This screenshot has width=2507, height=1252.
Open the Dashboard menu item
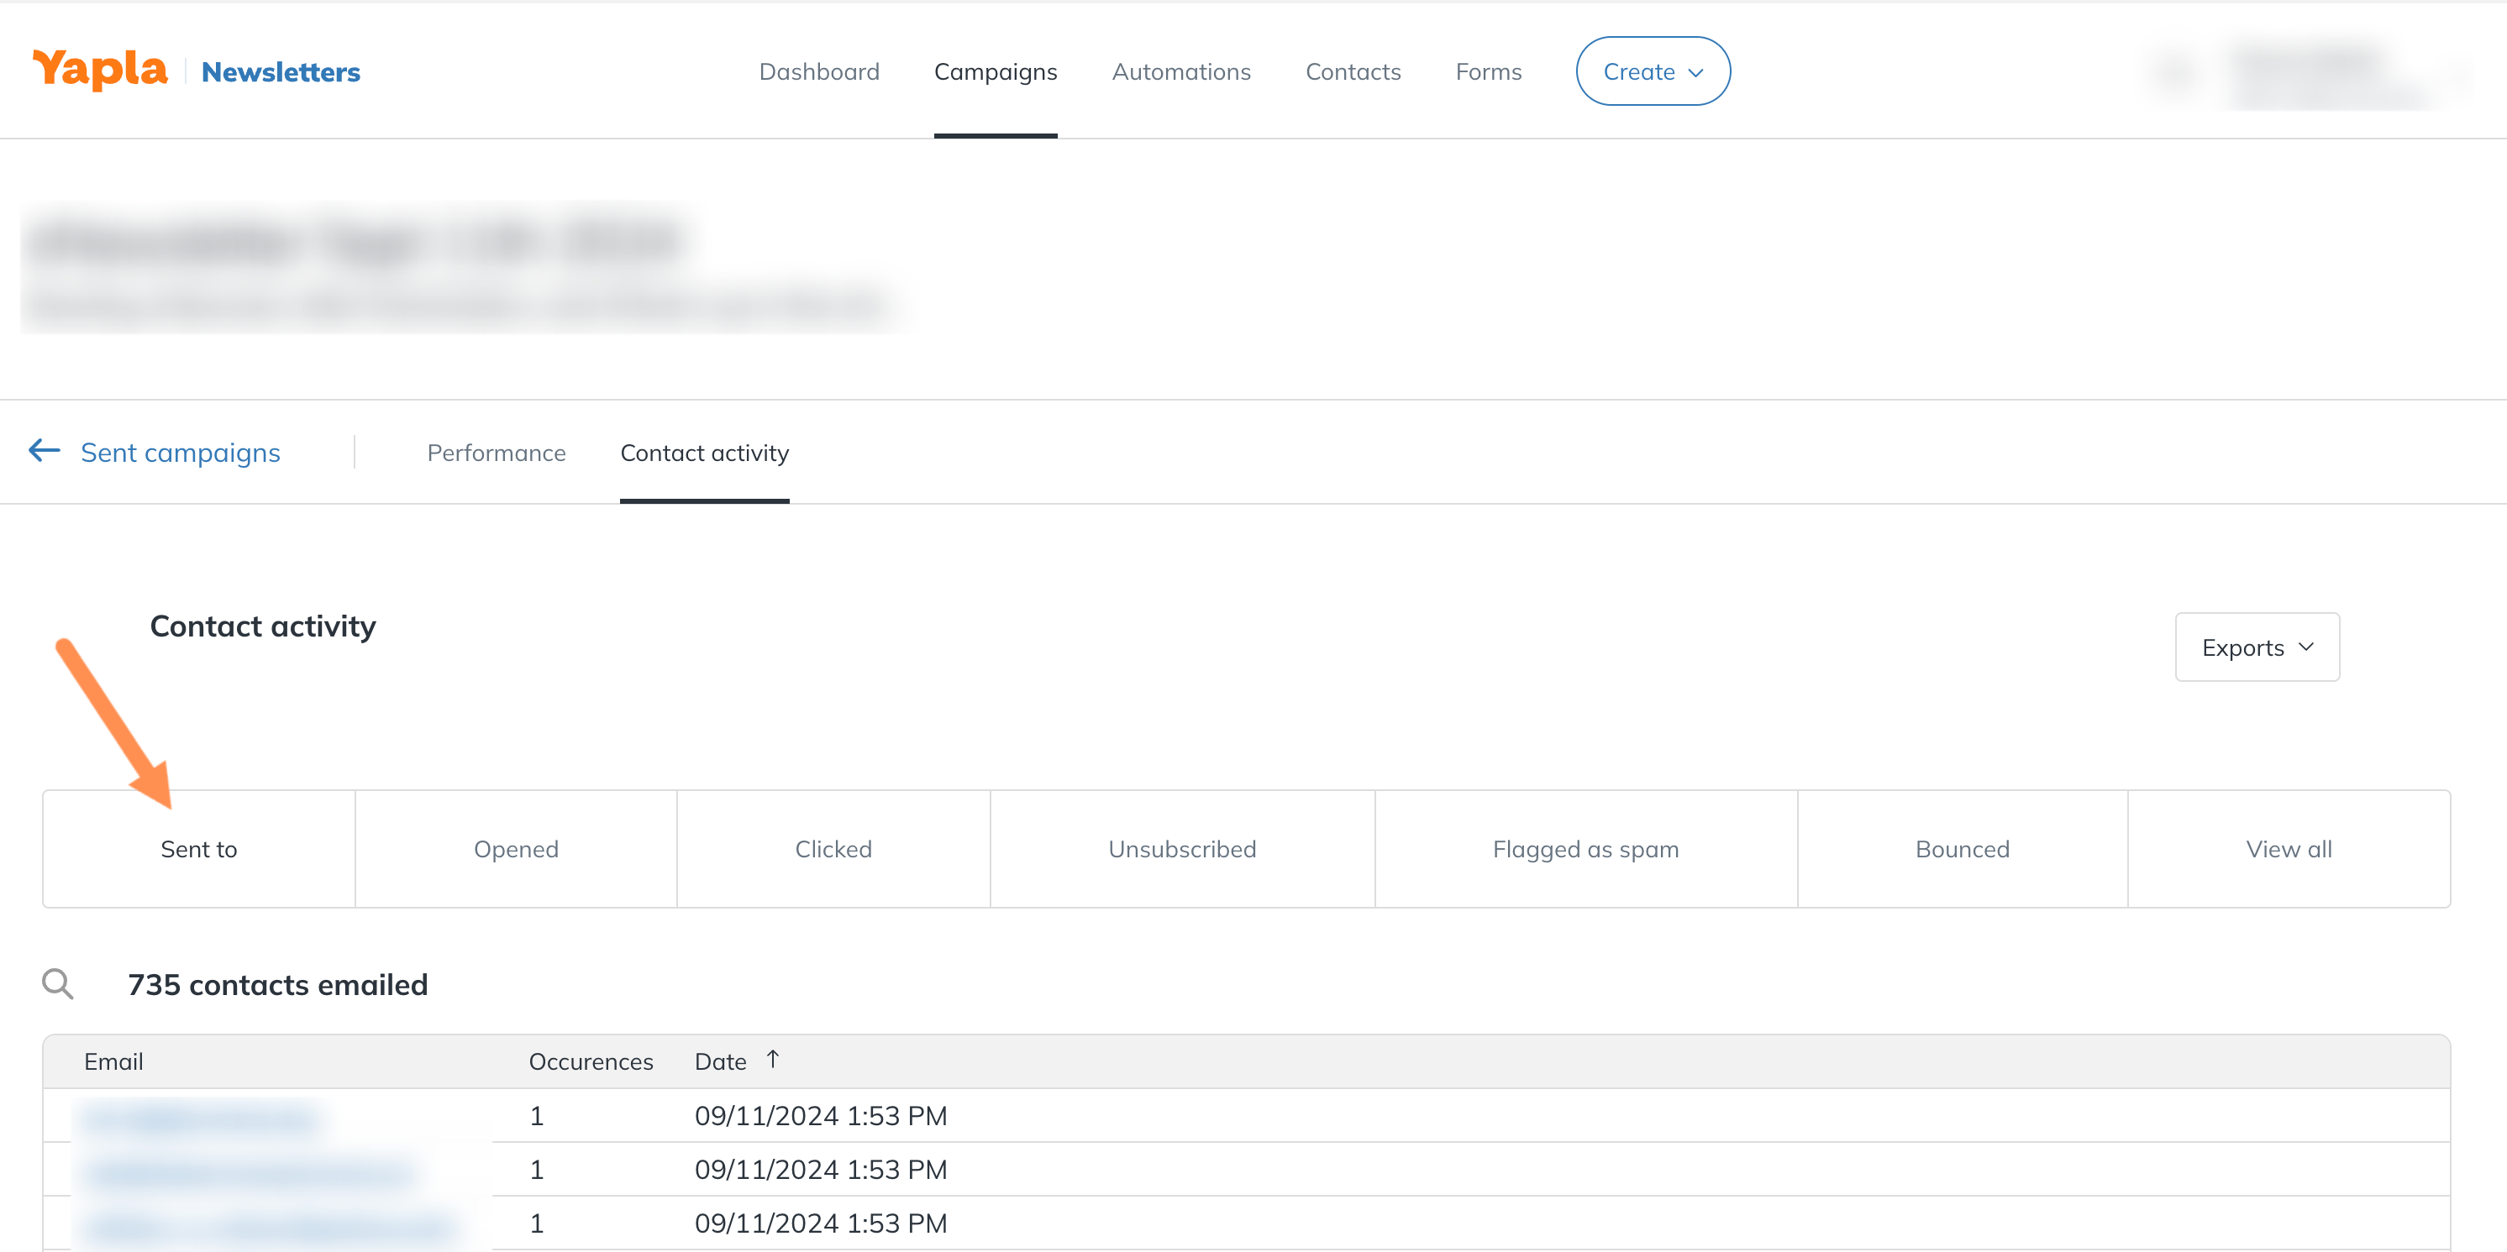[x=818, y=71]
